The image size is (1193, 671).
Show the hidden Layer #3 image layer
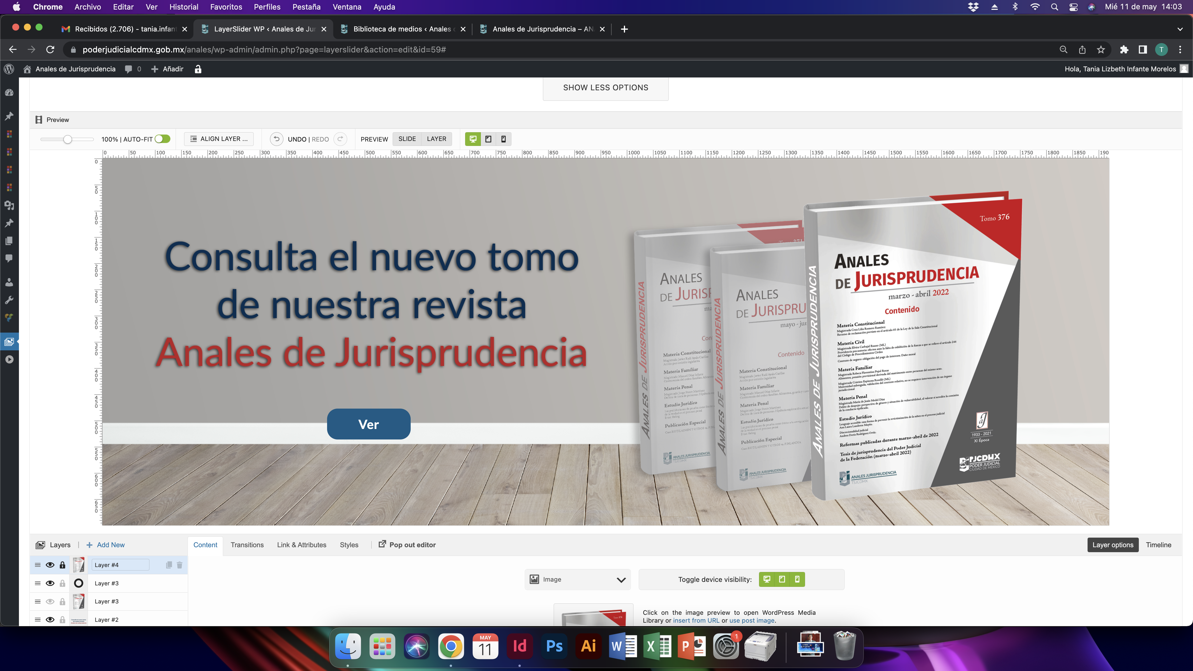[50, 601]
